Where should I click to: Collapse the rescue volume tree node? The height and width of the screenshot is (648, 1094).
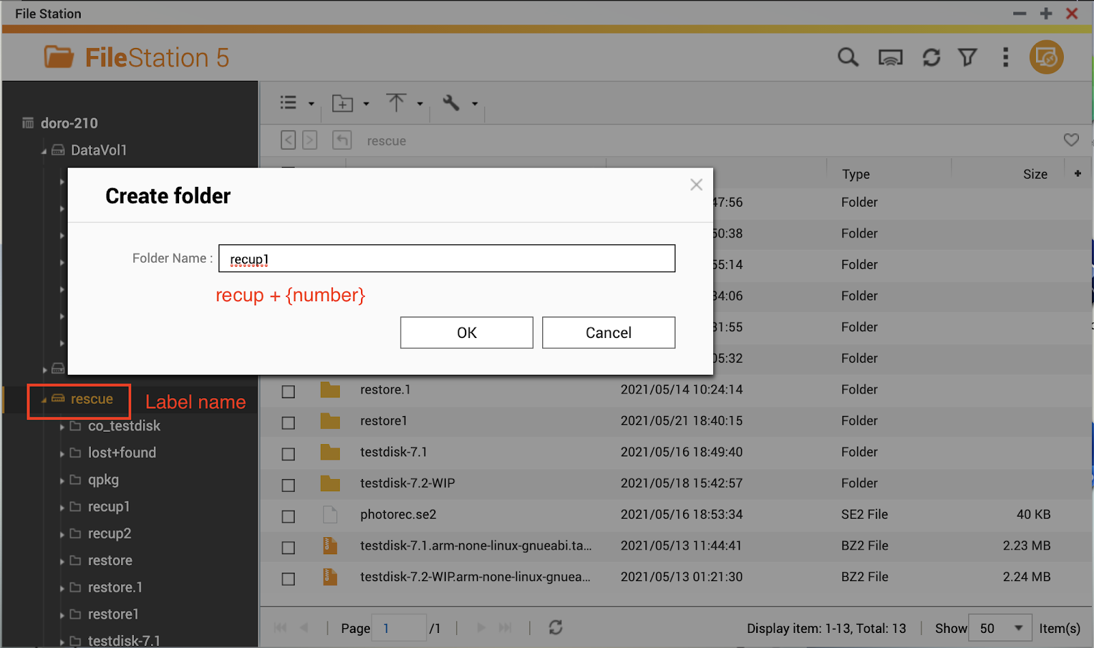point(44,400)
